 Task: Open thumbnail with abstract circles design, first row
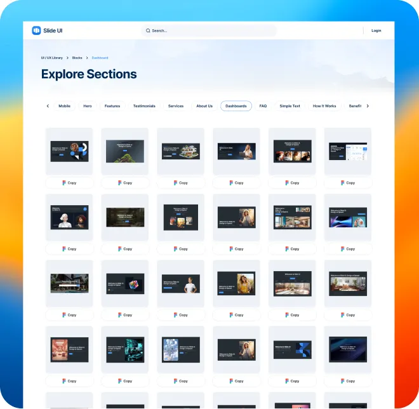coord(69,151)
